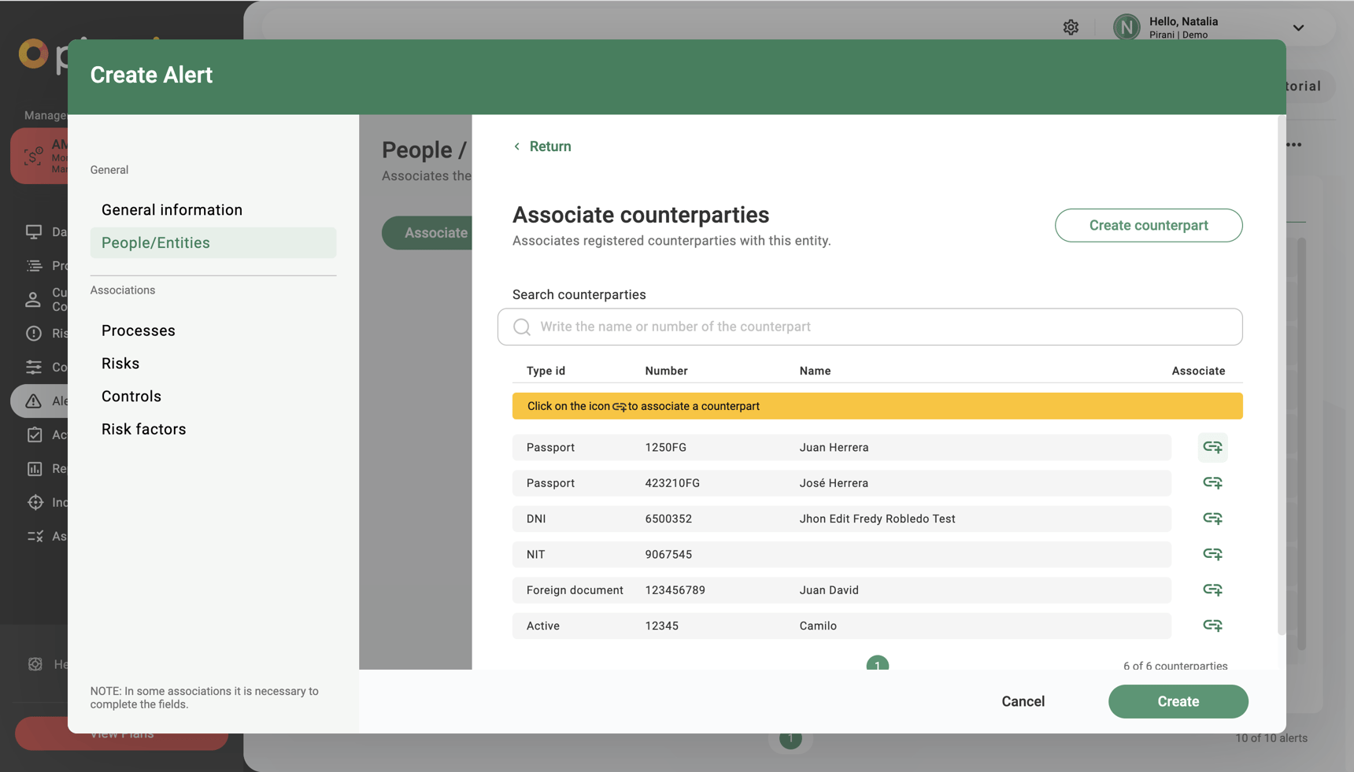Click the Risks exclamation icon in the sidebar
The width and height of the screenshot is (1354, 772).
(x=34, y=333)
